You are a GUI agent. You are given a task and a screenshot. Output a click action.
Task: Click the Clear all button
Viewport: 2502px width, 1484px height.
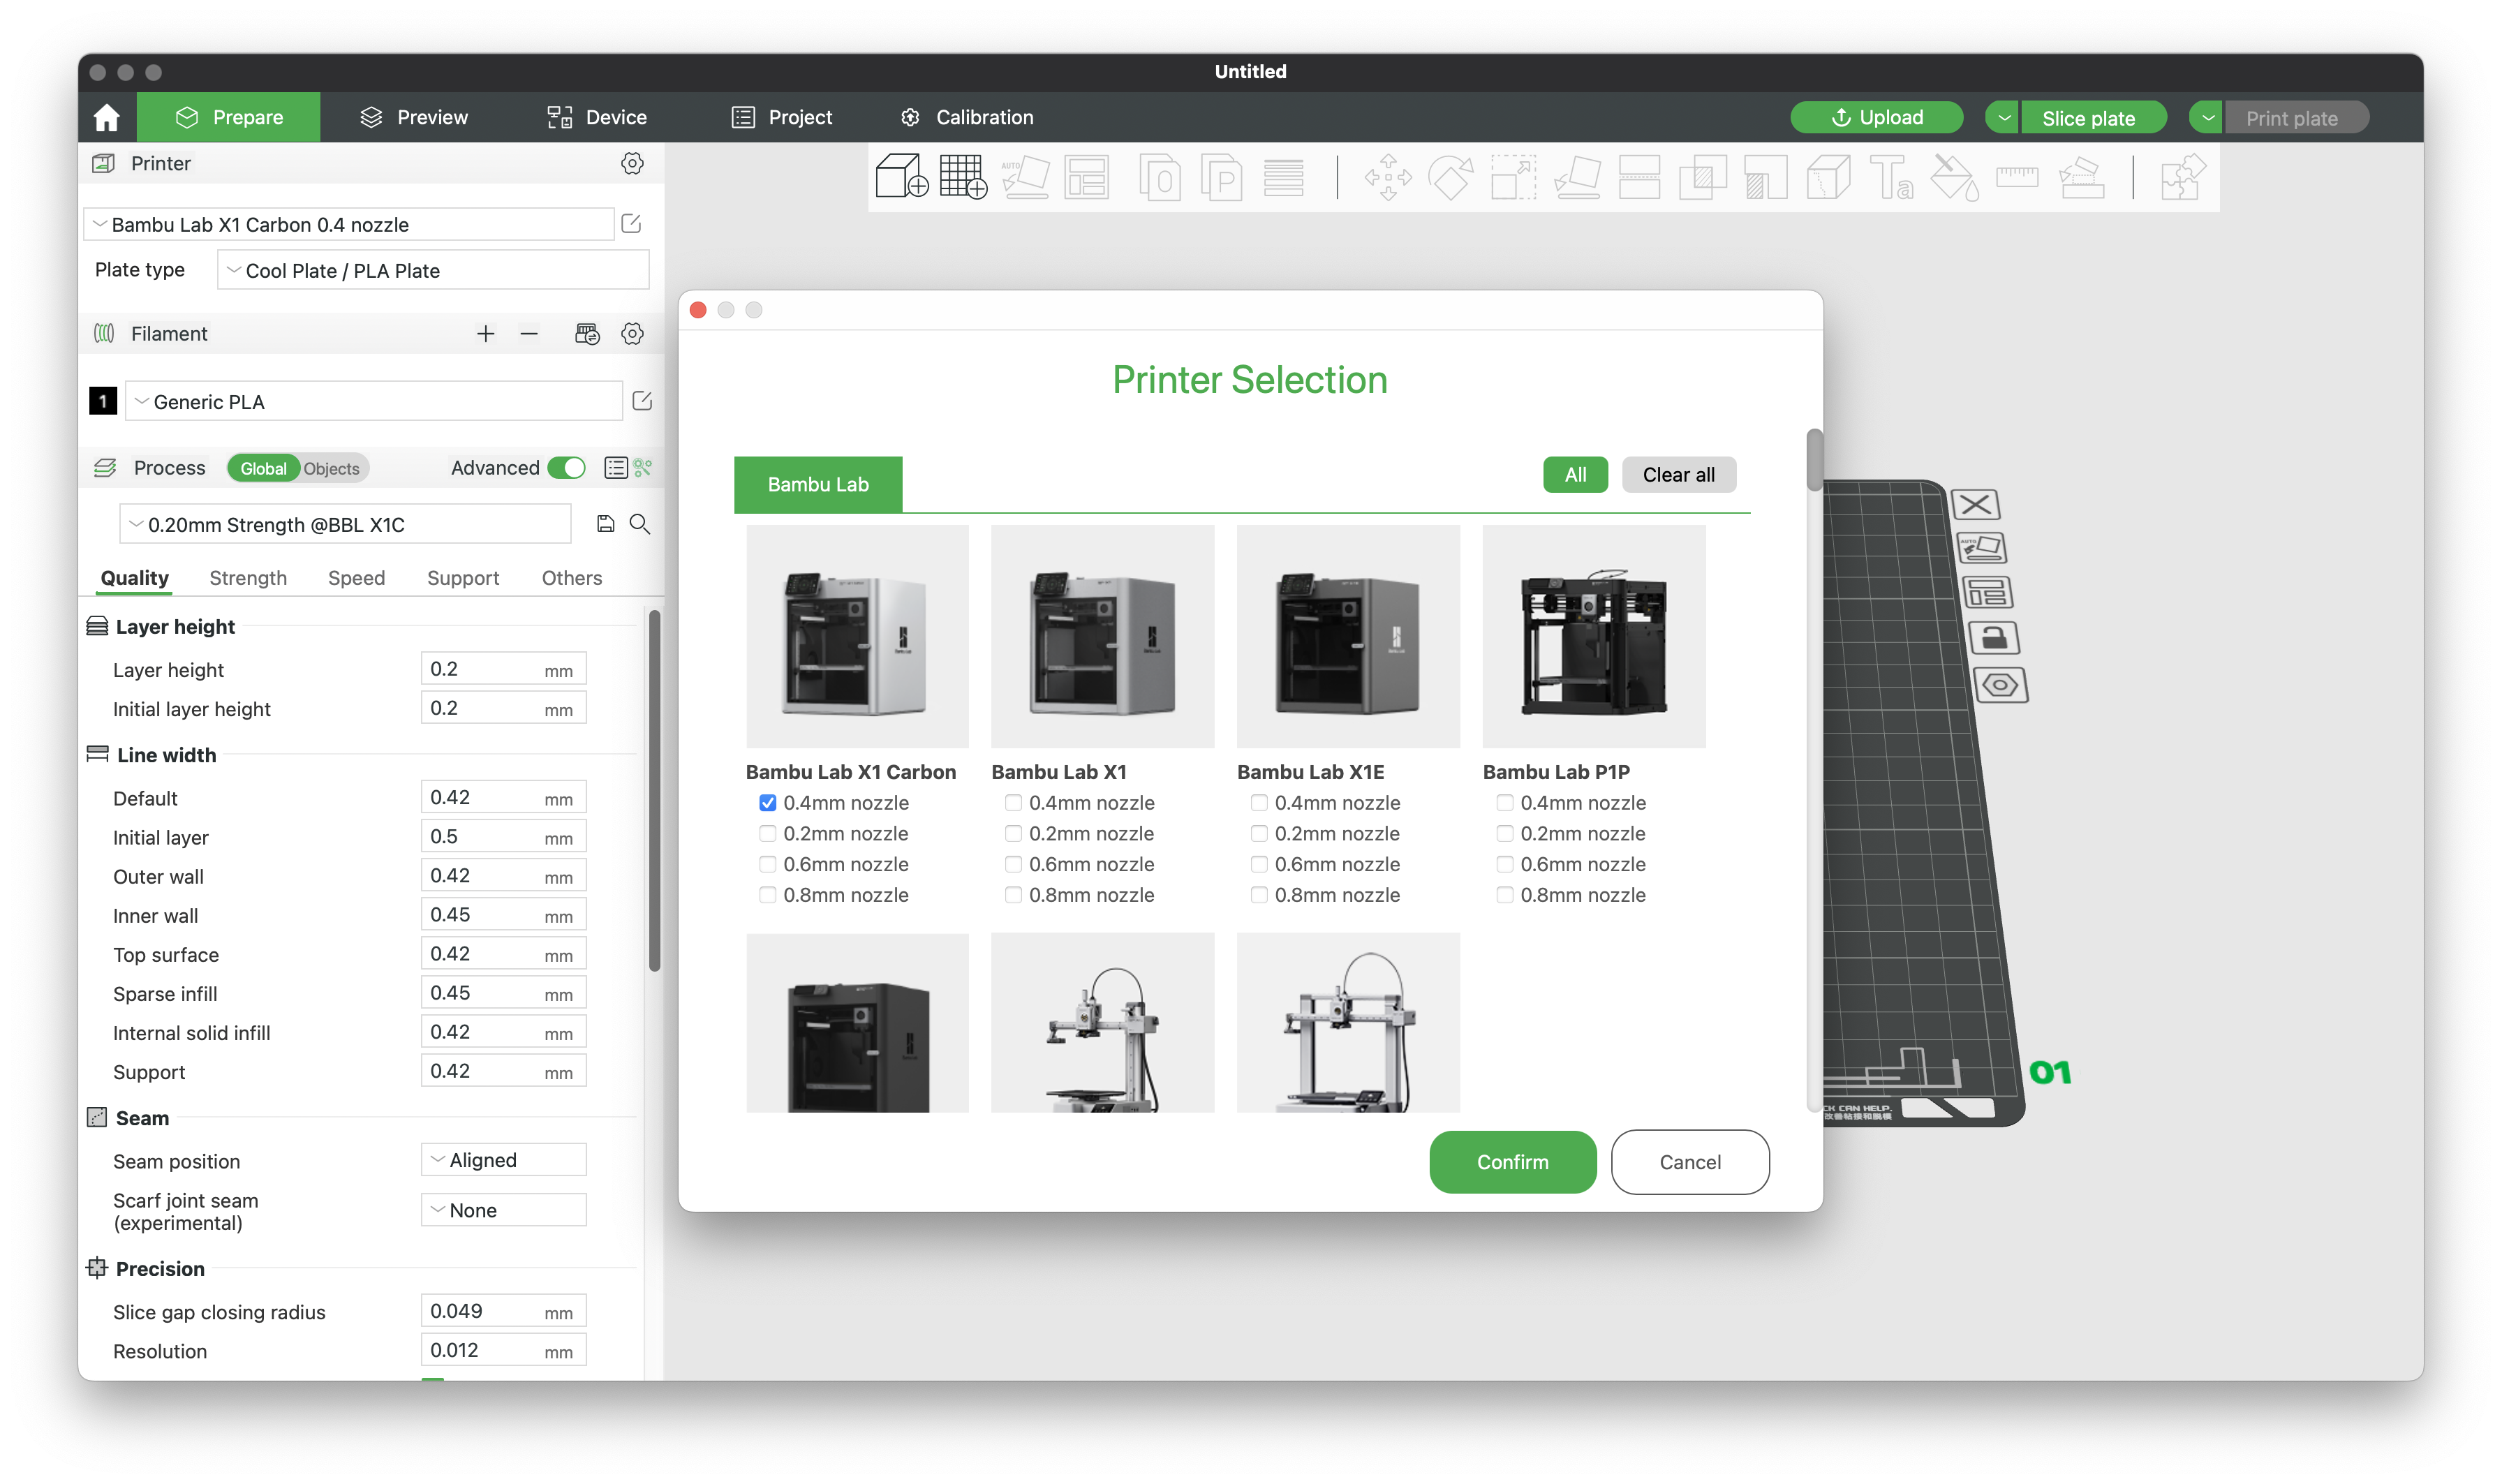click(1678, 474)
